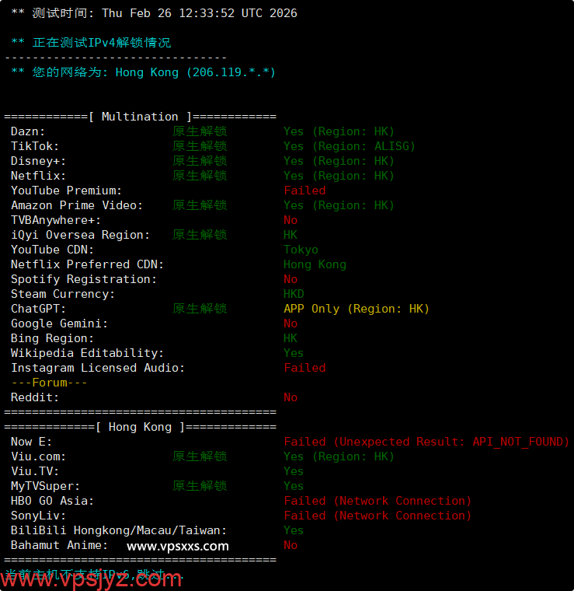
Task: Select the Wikipedia Editability Yes result
Action: pyautogui.click(x=294, y=353)
